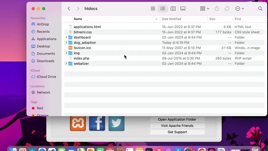This screenshot has width=268, height=151.
Task: Click the 'PHP script' kind cell
Action: [x=243, y=58]
